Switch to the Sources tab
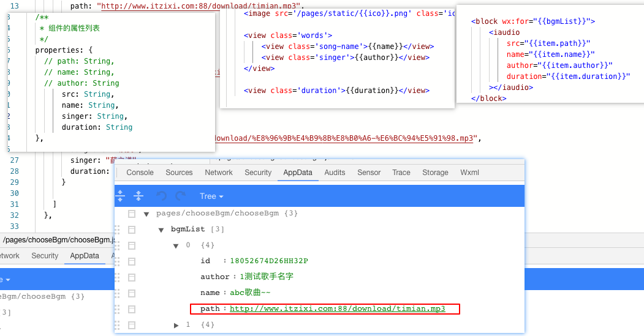Viewport: 644px width, 336px height. click(x=179, y=173)
